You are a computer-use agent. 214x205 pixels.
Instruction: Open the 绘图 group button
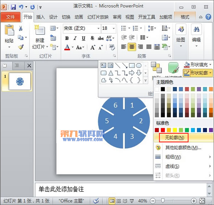coord(181,36)
